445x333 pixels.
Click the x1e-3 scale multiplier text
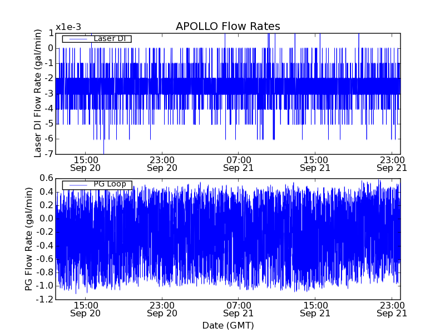point(68,27)
